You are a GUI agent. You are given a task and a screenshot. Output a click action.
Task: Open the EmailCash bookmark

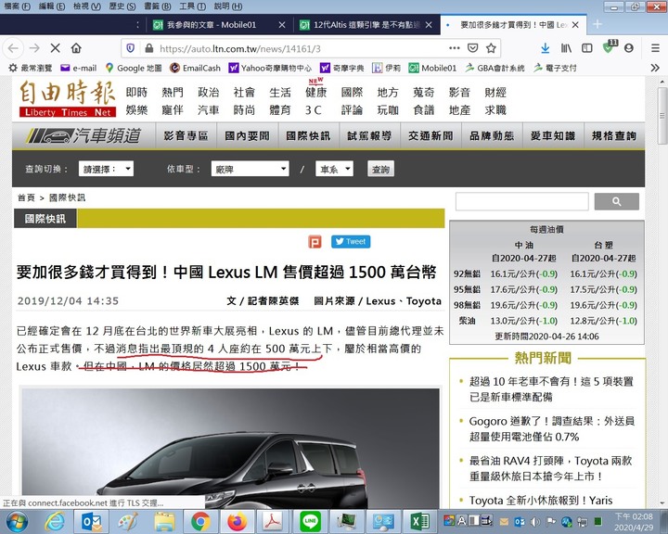195,68
